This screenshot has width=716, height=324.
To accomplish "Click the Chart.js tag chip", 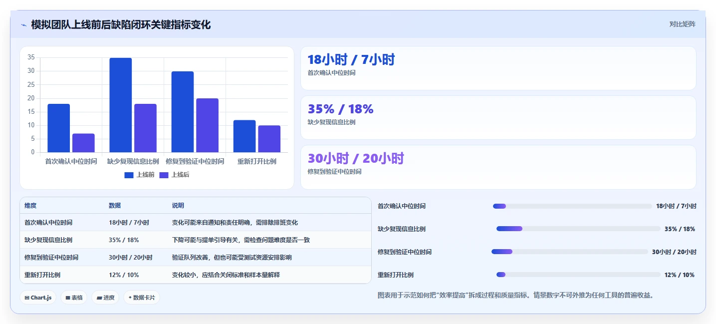I will (x=38, y=298).
